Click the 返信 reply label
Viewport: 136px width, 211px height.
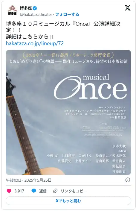pos(43,191)
